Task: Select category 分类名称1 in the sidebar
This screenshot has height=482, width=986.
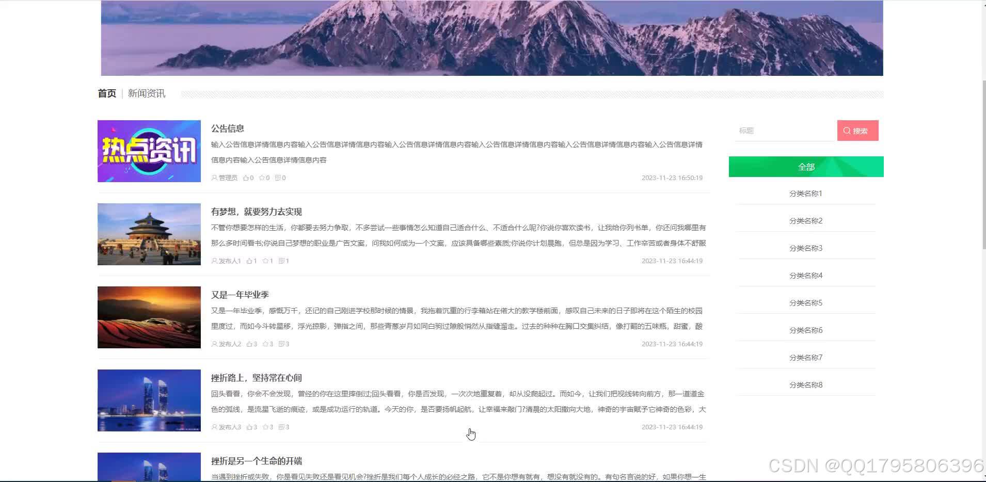Action: [x=805, y=193]
